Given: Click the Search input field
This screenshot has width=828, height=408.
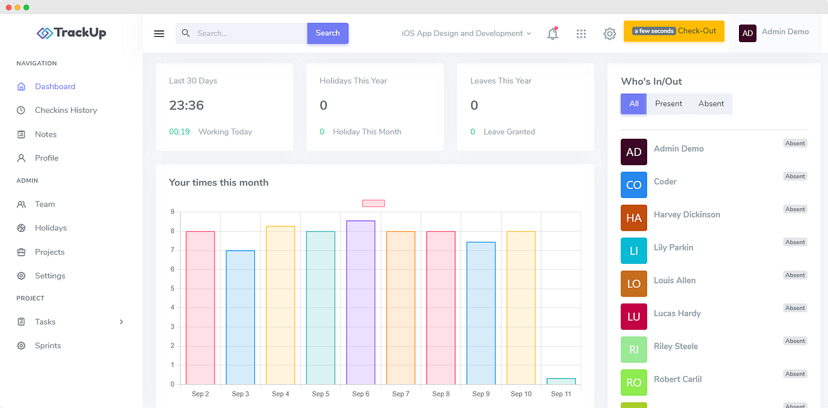Looking at the screenshot, I should click(241, 33).
